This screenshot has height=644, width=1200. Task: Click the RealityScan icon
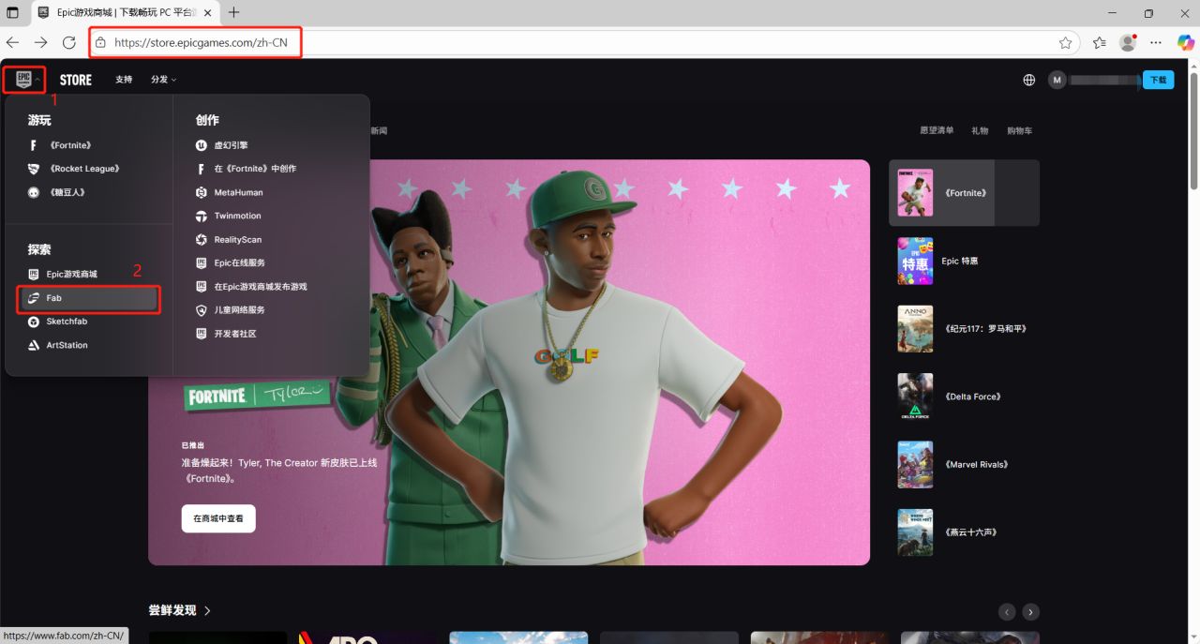pyautogui.click(x=202, y=240)
